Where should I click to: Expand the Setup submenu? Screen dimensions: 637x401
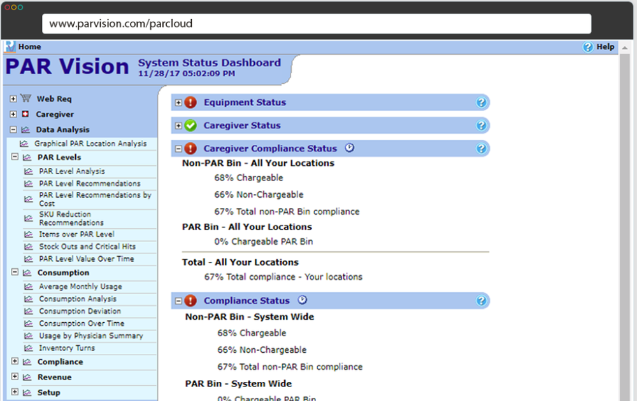[15, 391]
